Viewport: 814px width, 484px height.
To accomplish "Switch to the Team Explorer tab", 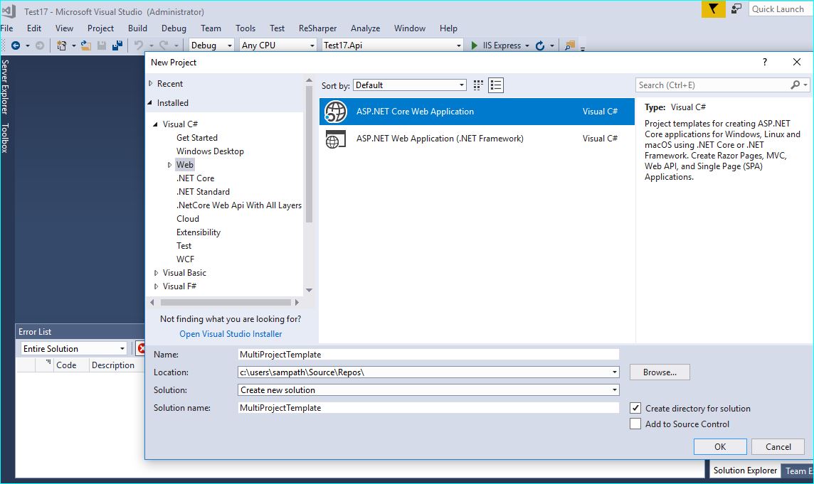I will pos(798,470).
